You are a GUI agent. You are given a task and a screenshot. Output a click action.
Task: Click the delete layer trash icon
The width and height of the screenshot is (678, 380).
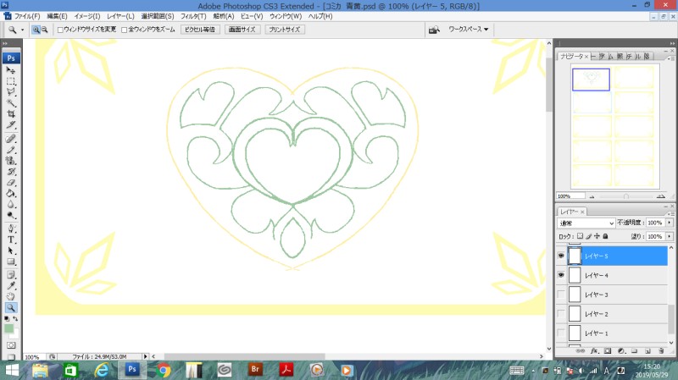coord(659,350)
